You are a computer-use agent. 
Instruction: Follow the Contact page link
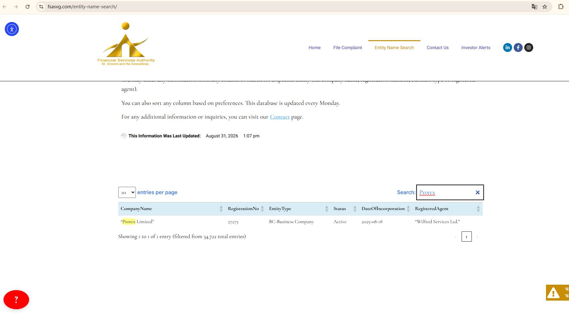(x=280, y=117)
